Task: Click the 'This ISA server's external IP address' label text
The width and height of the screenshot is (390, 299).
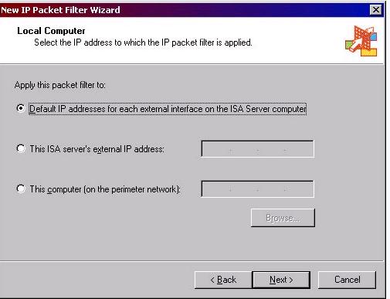Action: (x=97, y=149)
